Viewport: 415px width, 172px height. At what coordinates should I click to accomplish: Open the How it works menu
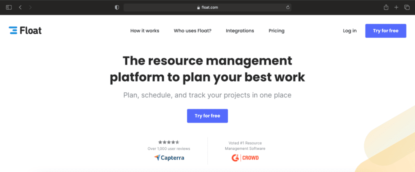point(145,31)
